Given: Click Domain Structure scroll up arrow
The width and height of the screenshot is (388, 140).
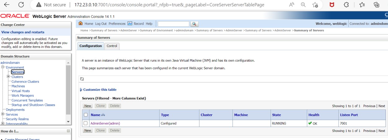Looking at the screenshot, I should tap(68, 63).
